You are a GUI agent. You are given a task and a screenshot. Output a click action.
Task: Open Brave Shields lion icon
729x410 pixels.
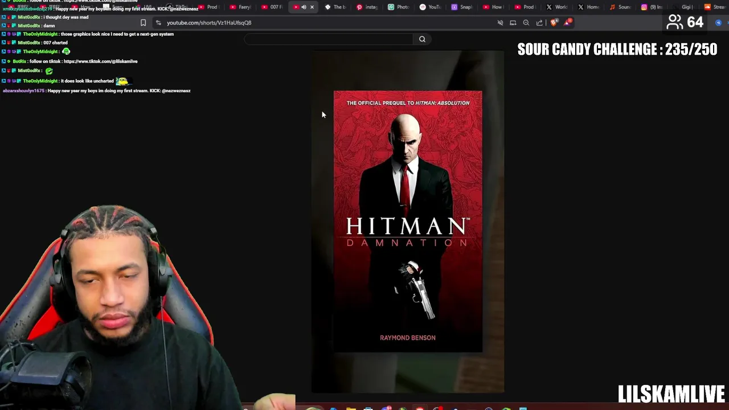tap(554, 23)
